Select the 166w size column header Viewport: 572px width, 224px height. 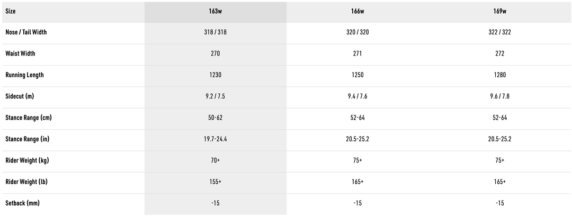point(358,11)
